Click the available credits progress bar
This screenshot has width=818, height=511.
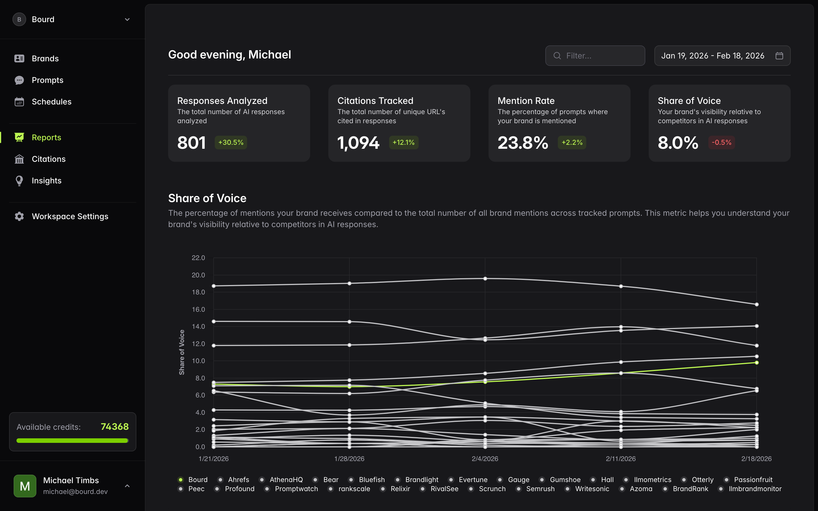click(72, 440)
